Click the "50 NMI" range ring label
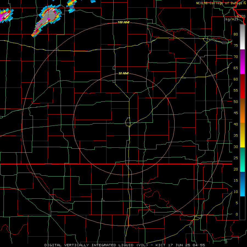Screen dimensions: 247x247 pos(123,73)
